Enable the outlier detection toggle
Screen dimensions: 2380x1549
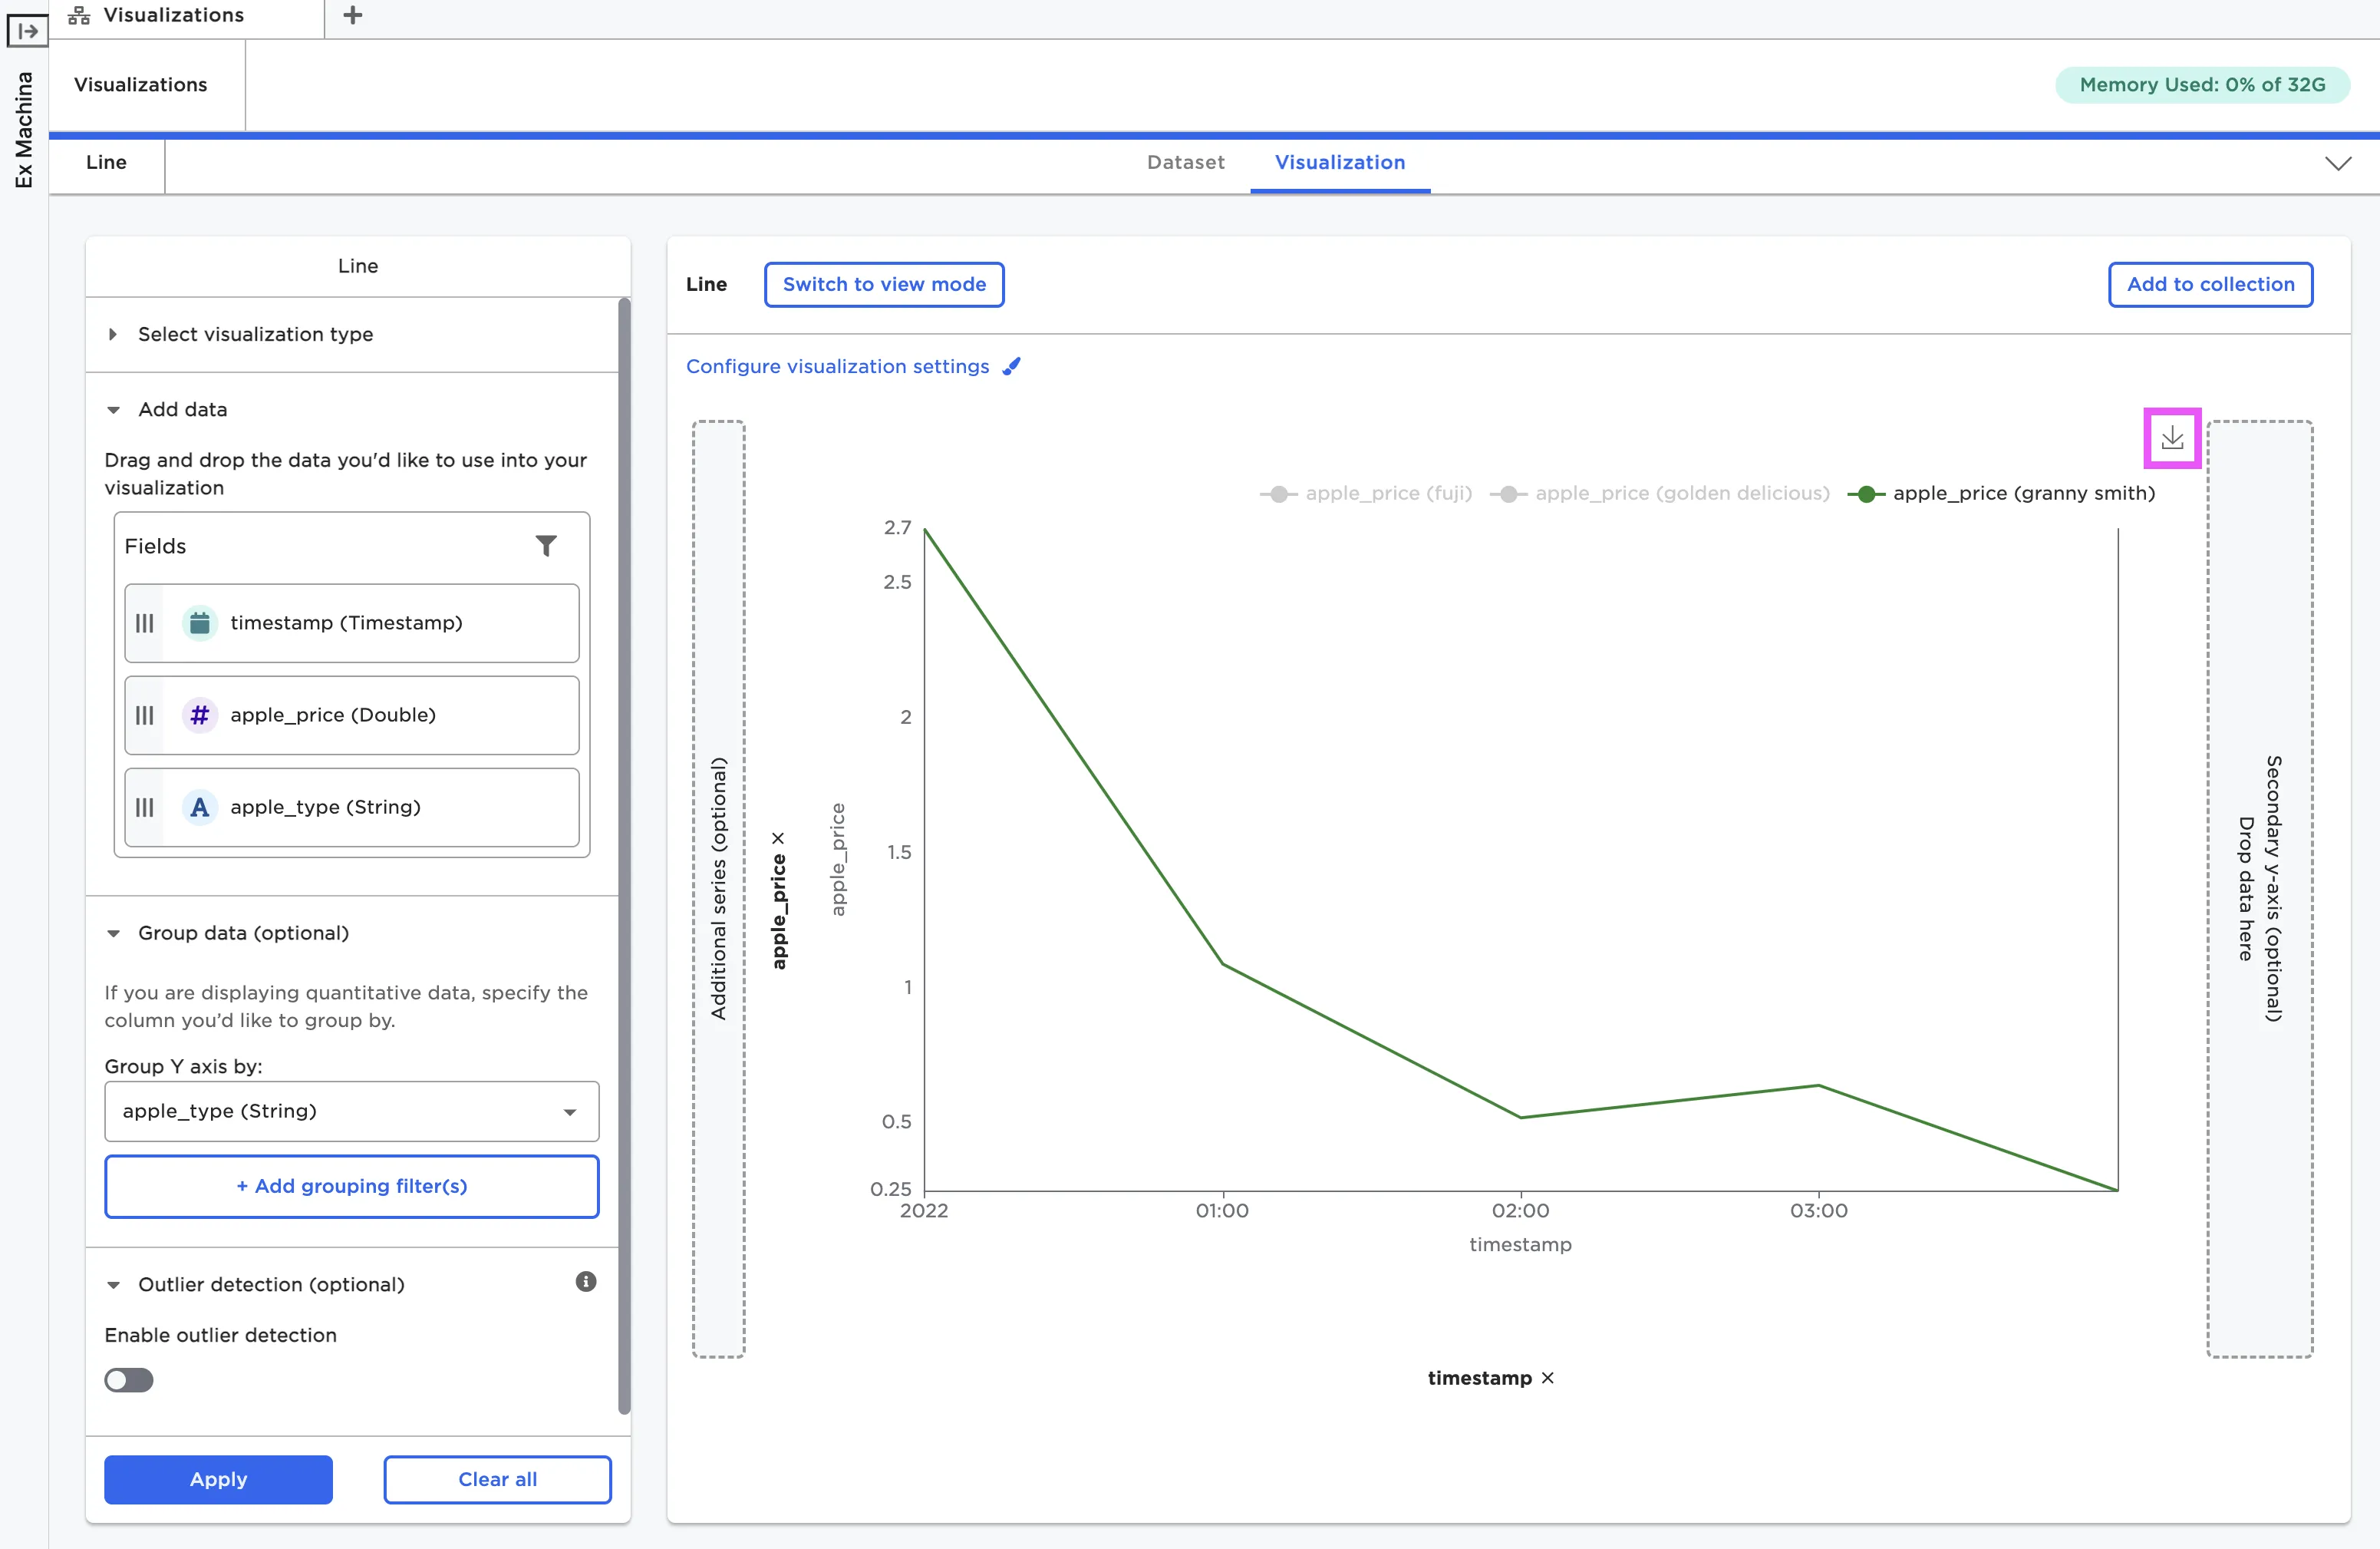pyautogui.click(x=129, y=1380)
